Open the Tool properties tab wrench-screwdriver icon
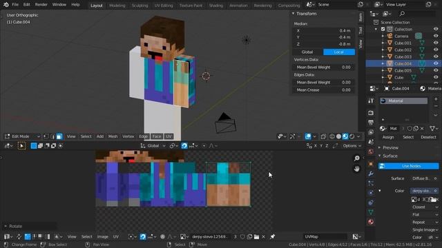The image size is (442, 248). tap(371, 101)
